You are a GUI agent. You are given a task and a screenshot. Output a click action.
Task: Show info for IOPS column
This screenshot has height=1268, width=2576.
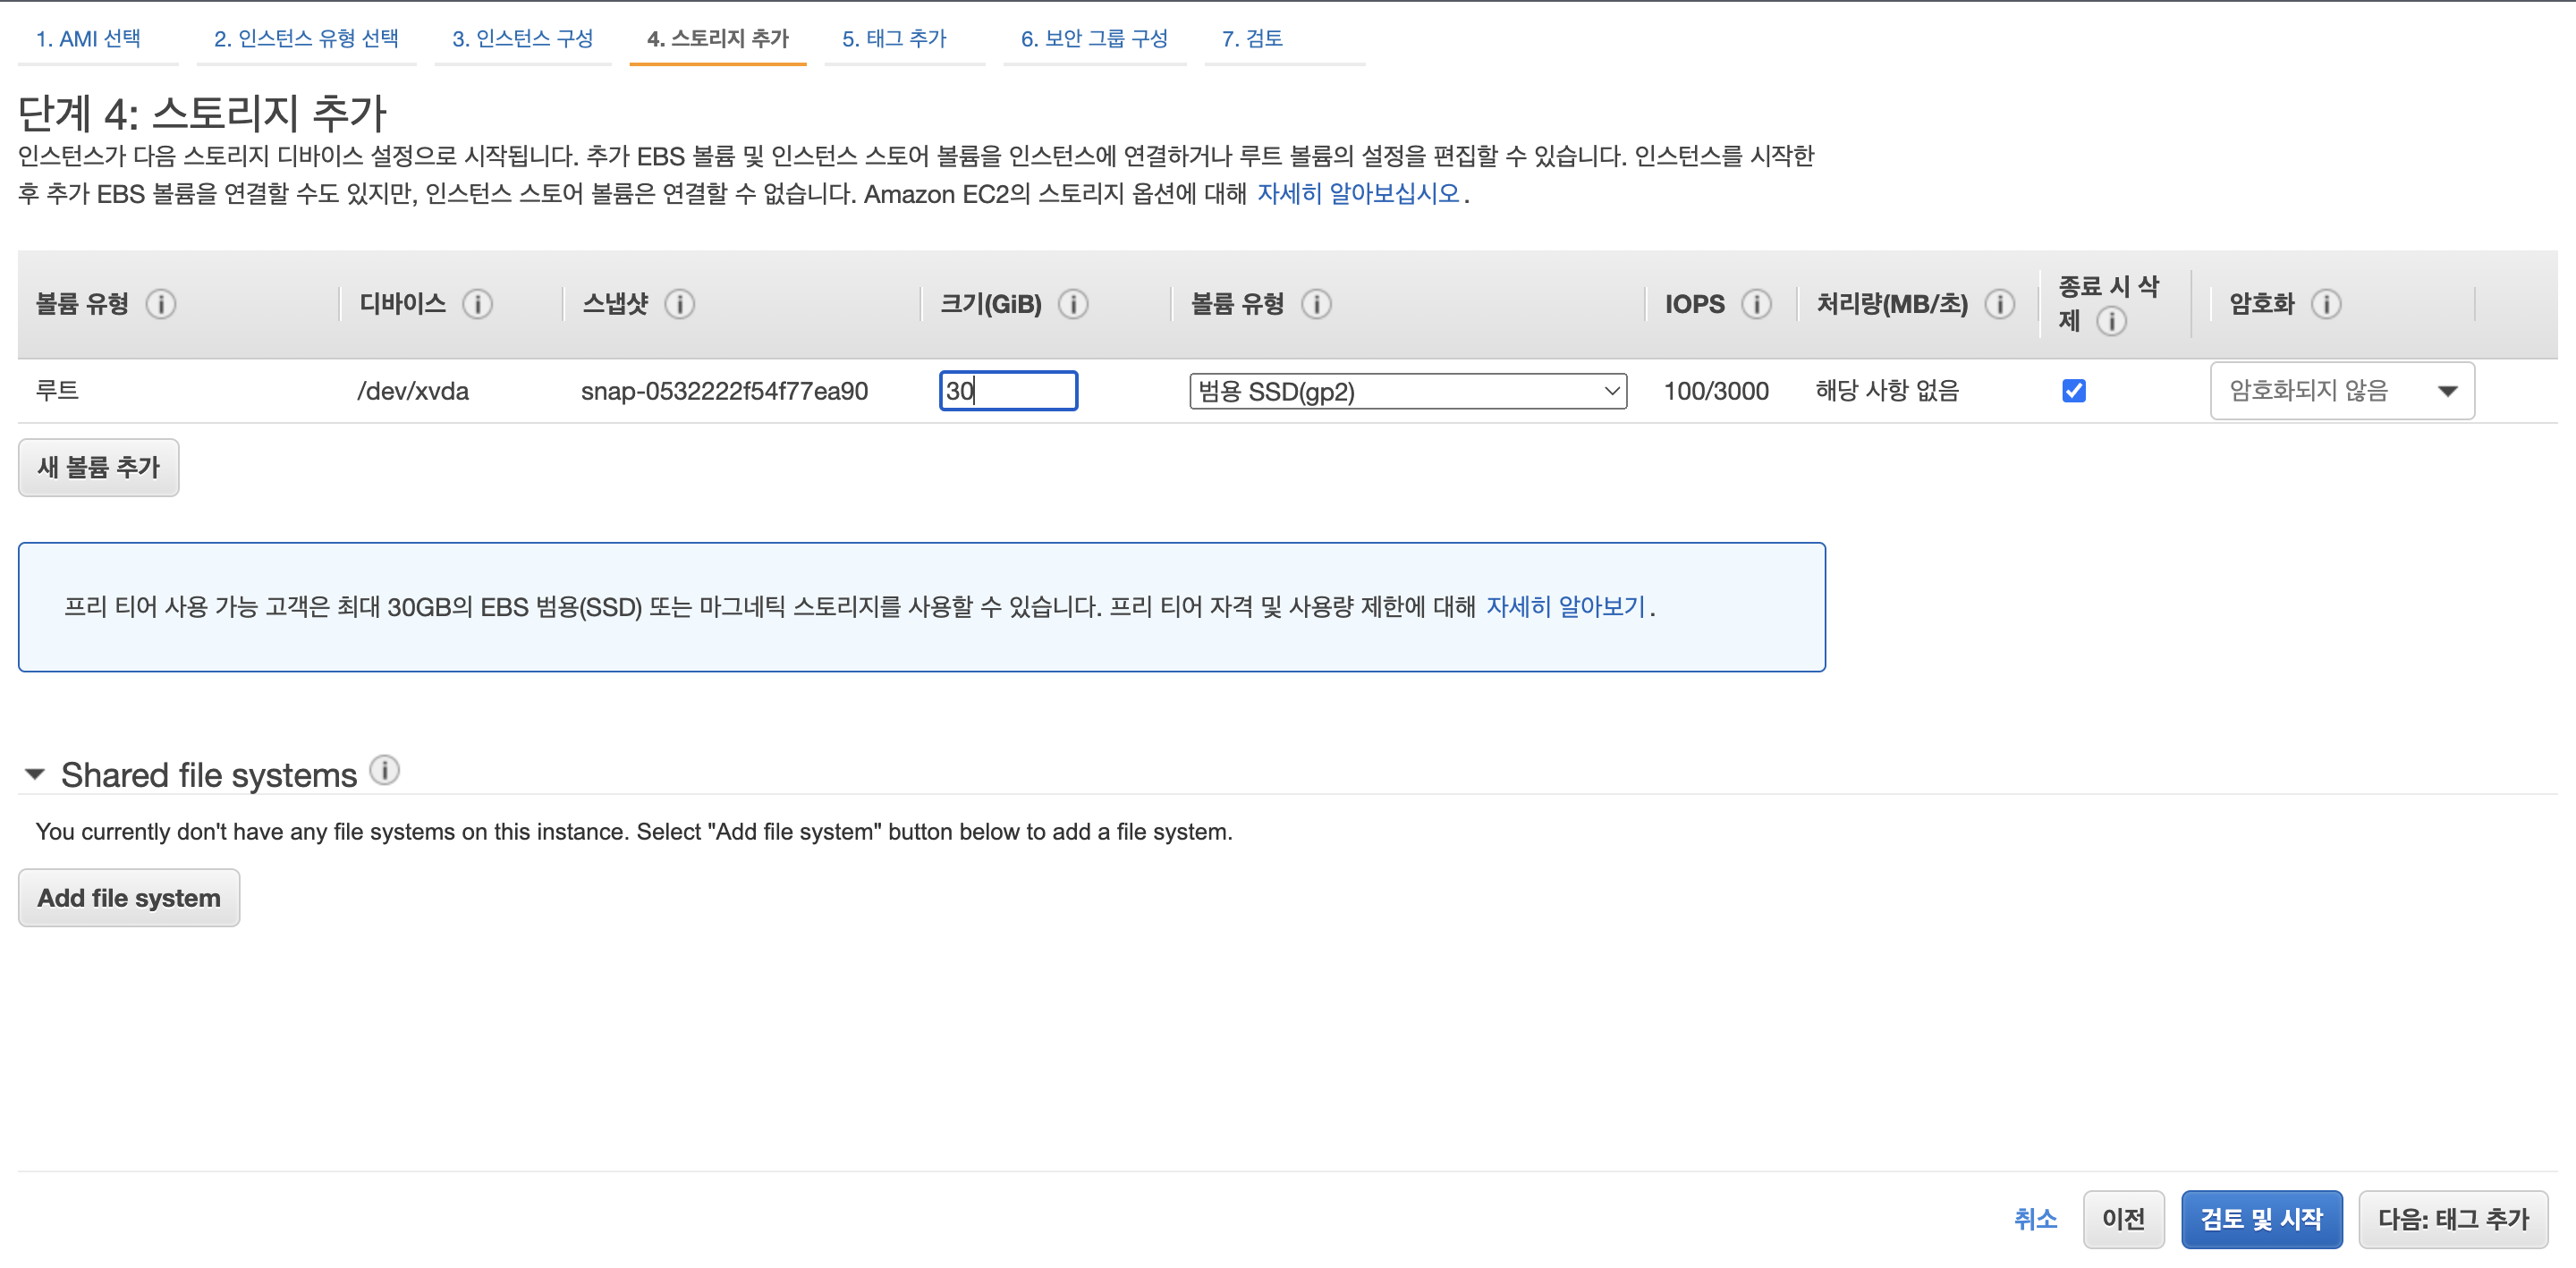[x=1756, y=304]
